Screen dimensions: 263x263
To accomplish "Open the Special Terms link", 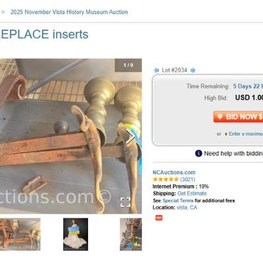I will coord(178,201).
